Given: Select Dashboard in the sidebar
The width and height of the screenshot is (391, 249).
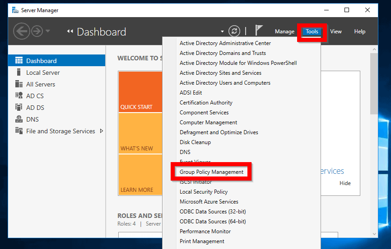Looking at the screenshot, I should click(56, 60).
